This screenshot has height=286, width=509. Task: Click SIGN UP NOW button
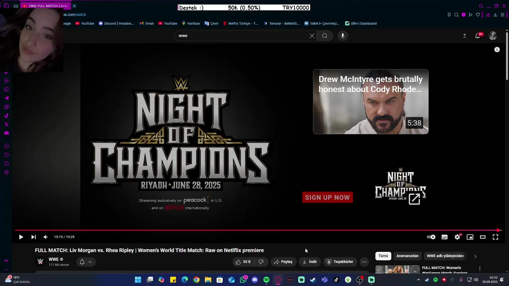click(x=327, y=197)
